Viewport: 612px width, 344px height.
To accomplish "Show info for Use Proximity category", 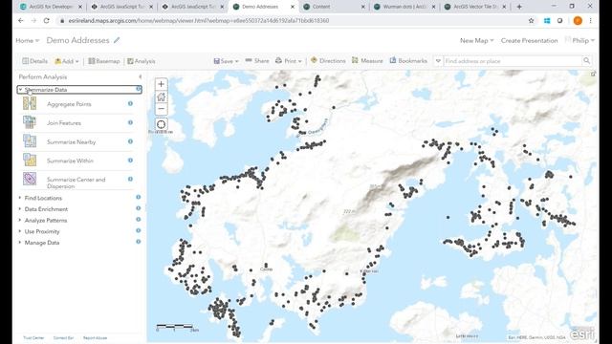I will pos(138,230).
